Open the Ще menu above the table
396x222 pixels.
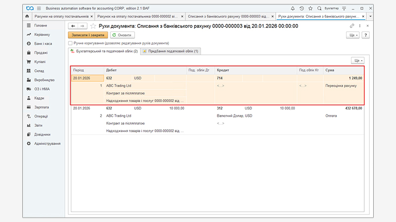(x=357, y=60)
